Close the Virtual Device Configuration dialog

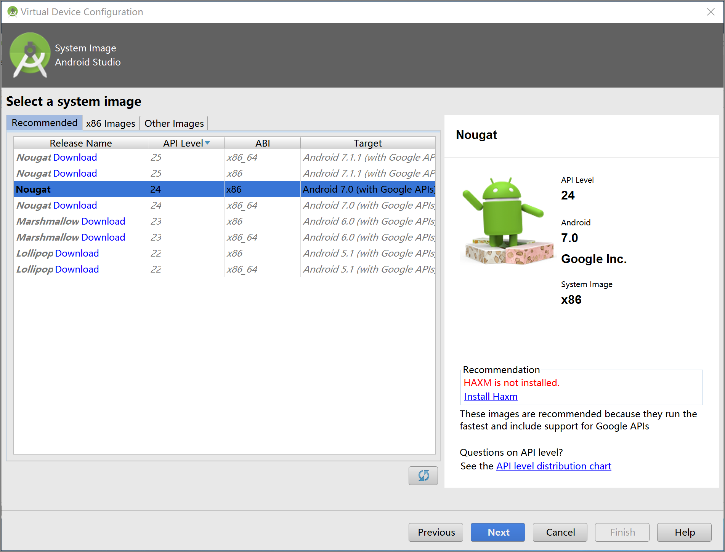click(x=711, y=12)
